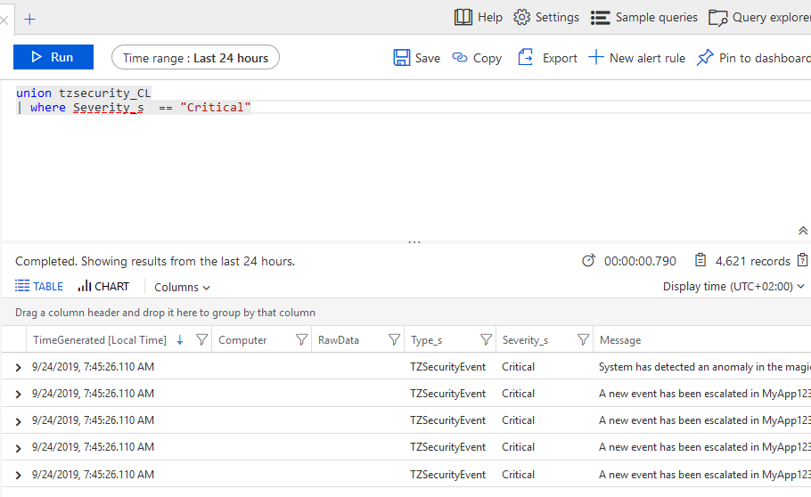Pin query to dashboard
The image size is (811, 497).
tap(753, 58)
